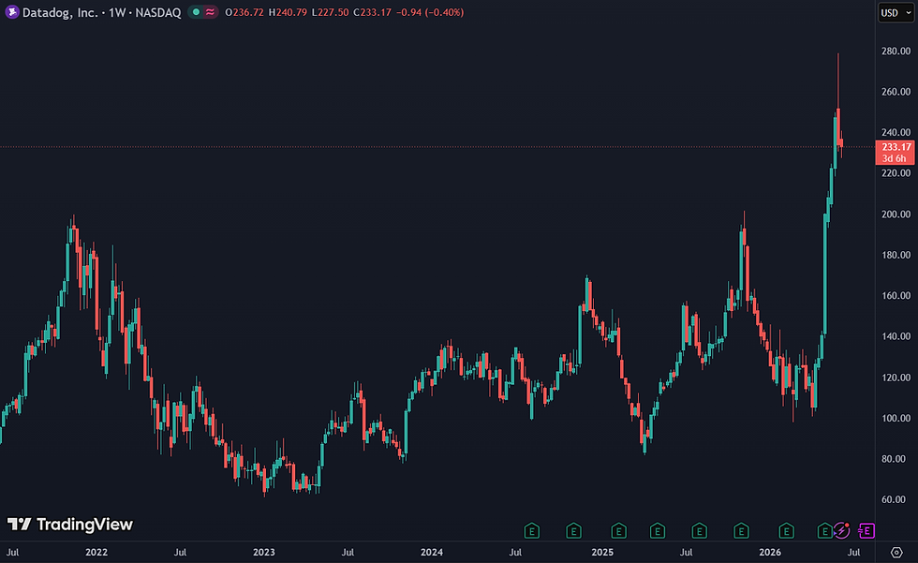Click the change value −0.94 (−0.40%)
Screen dimensions: 918x563
point(430,12)
